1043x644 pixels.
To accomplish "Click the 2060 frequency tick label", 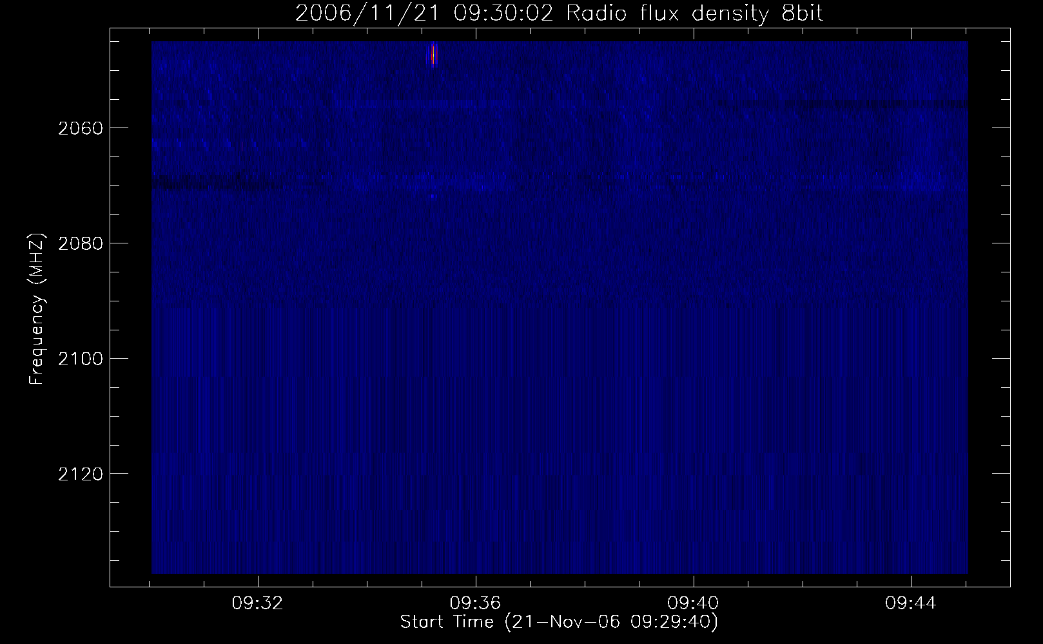I will 80,128.
